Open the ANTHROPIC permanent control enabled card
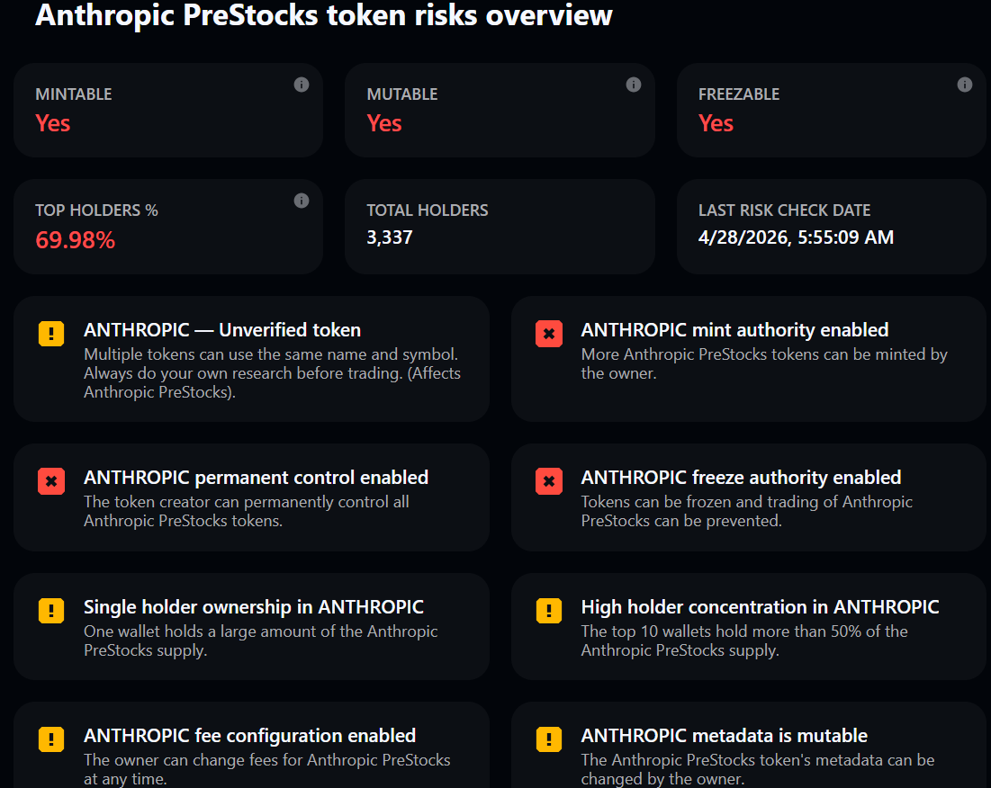The width and height of the screenshot is (991, 788). (252, 497)
